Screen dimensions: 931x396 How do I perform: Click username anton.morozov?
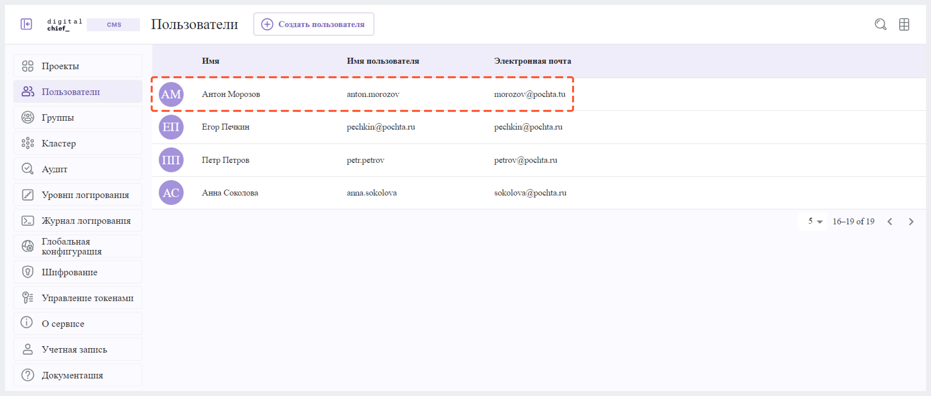[x=372, y=94]
